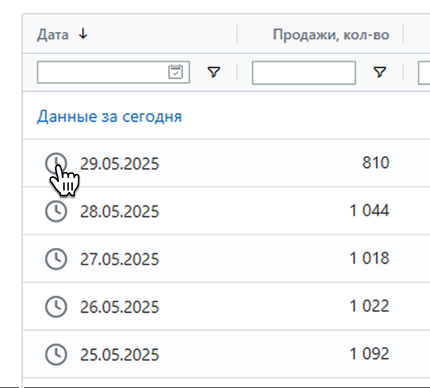The width and height of the screenshot is (430, 388).
Task: Focus the Продажи filter input field
Action: click(x=304, y=73)
